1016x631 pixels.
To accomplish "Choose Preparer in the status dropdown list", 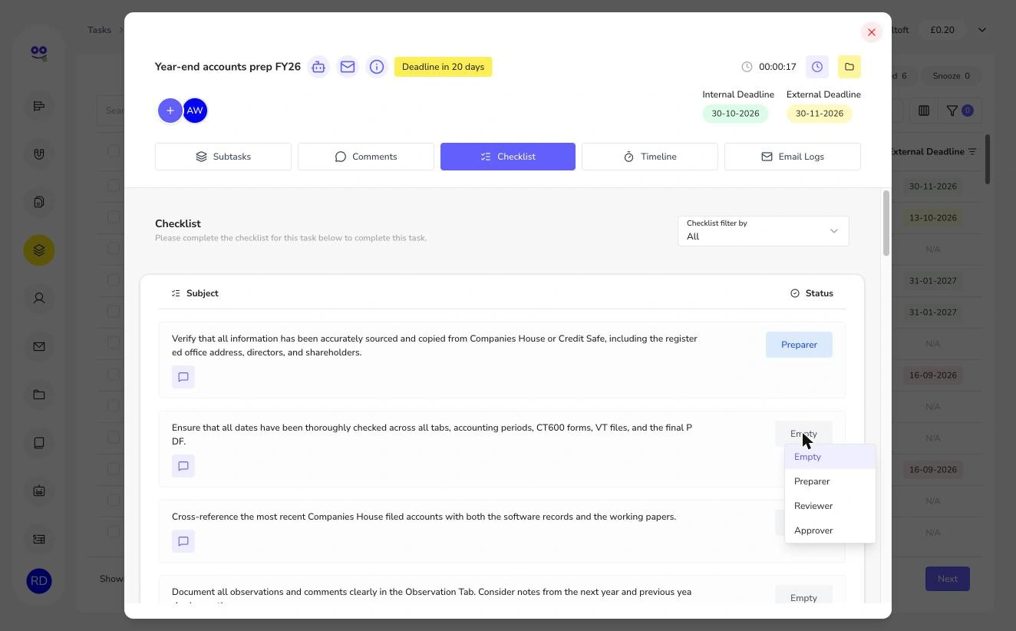I will 830,481.
